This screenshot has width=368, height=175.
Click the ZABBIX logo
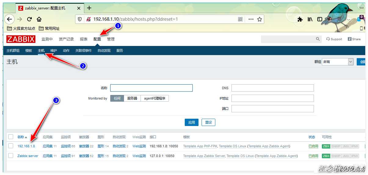coord(21,39)
